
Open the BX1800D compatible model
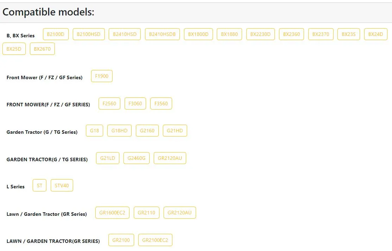click(198, 34)
